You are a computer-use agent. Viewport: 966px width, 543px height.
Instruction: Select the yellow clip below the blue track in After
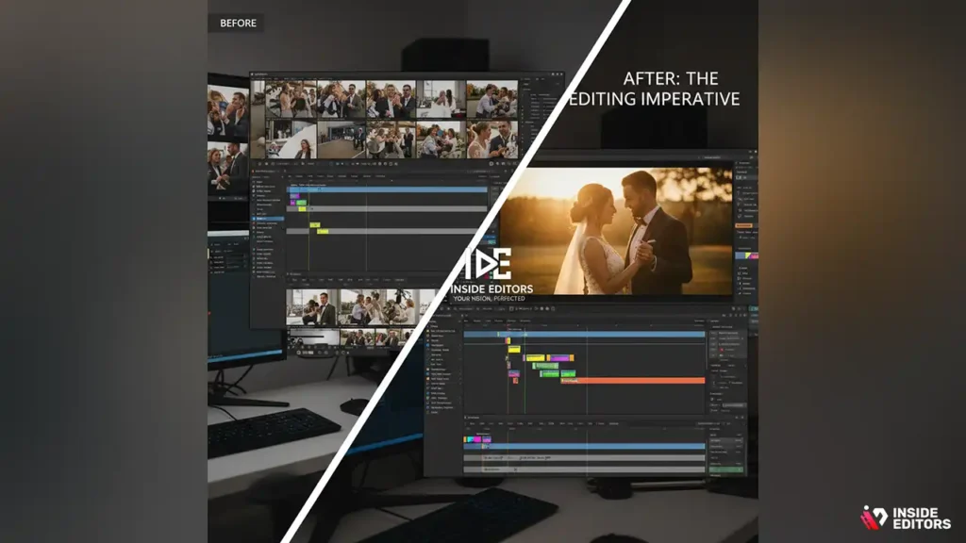[x=514, y=349]
